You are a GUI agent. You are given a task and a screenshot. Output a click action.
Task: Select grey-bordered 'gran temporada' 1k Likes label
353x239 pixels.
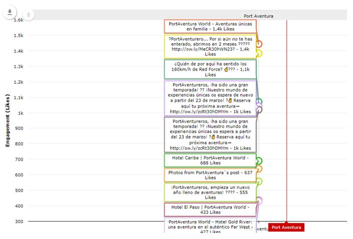click(x=210, y=135)
